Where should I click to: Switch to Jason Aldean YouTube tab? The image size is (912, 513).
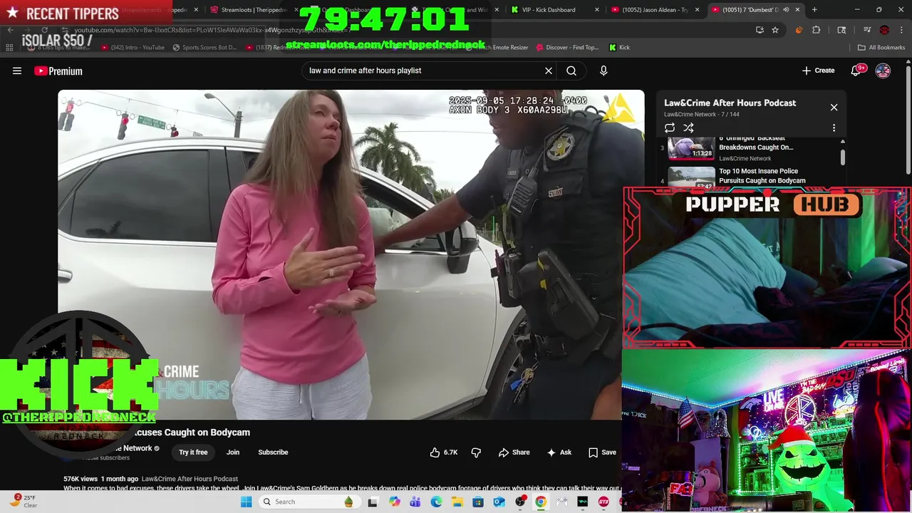point(654,10)
